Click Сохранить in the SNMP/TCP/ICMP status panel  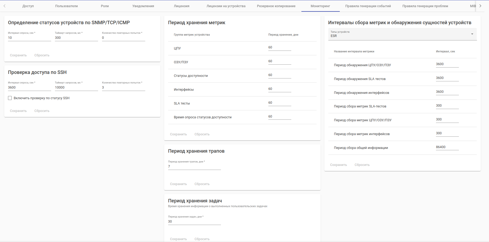click(x=18, y=55)
